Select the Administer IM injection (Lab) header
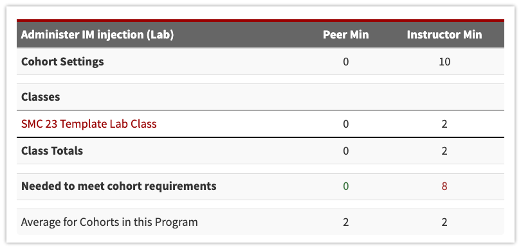521x249 pixels. [97, 35]
